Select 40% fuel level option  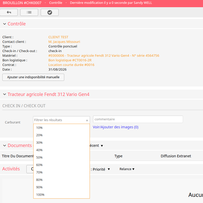point(61,150)
